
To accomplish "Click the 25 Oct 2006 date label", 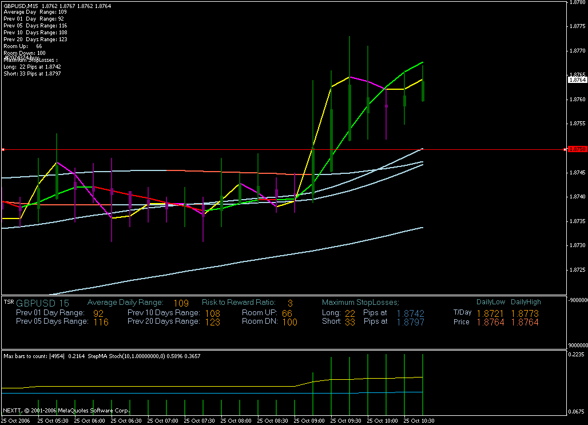I will [17, 420].
